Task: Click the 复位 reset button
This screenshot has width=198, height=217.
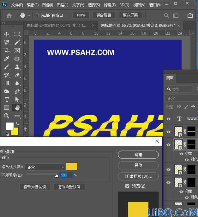Action: [x=138, y=165]
